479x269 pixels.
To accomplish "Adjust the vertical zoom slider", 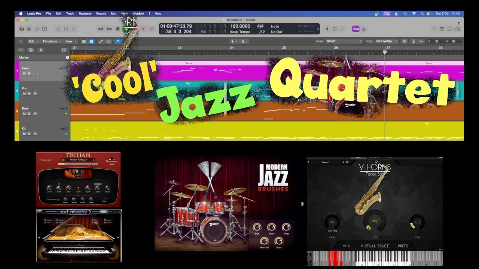I will point(437,41).
